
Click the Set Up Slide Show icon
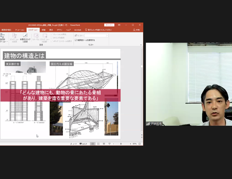point(14,38)
